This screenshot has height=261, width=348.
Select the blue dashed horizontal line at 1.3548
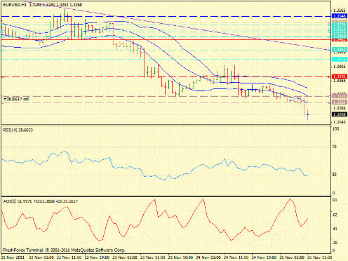pos(166,16)
